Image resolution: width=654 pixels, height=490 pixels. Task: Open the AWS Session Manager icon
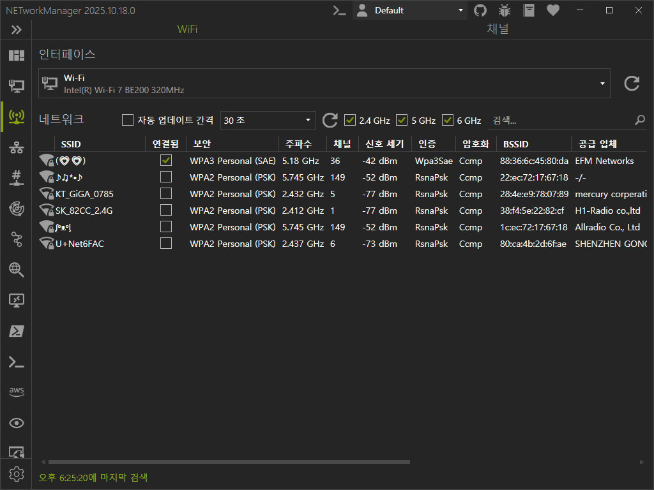16,392
